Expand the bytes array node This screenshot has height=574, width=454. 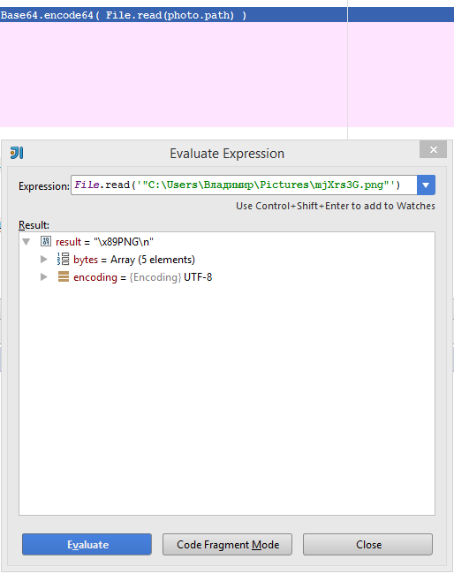44,259
